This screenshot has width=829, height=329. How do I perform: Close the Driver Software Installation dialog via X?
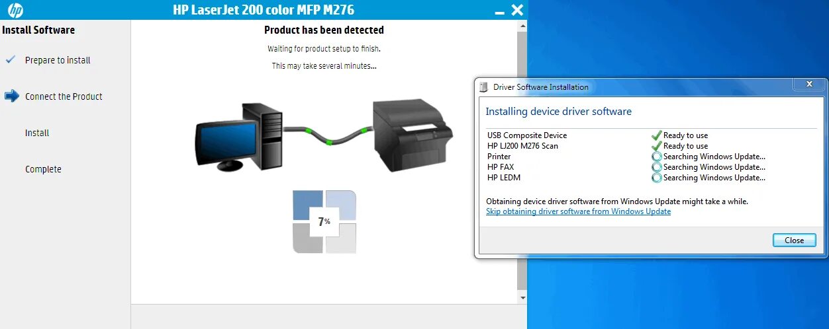point(808,85)
